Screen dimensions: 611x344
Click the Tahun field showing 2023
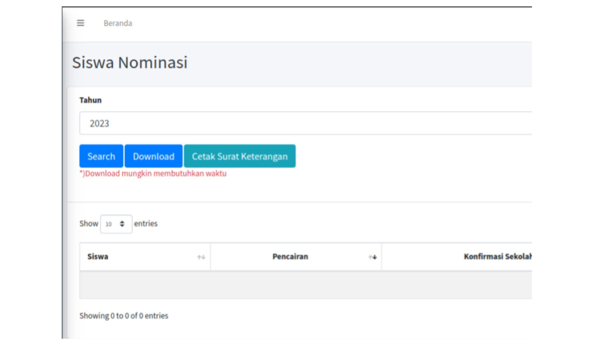click(305, 123)
